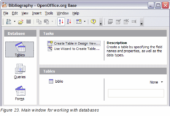Viewport: 170px width, 116px height.
Task: Select Forms in the Database pane
Action: coord(20,93)
